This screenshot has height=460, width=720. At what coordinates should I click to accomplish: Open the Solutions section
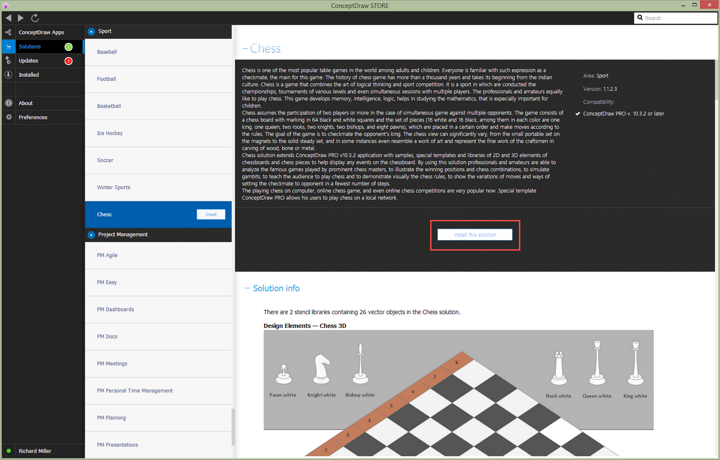click(30, 47)
